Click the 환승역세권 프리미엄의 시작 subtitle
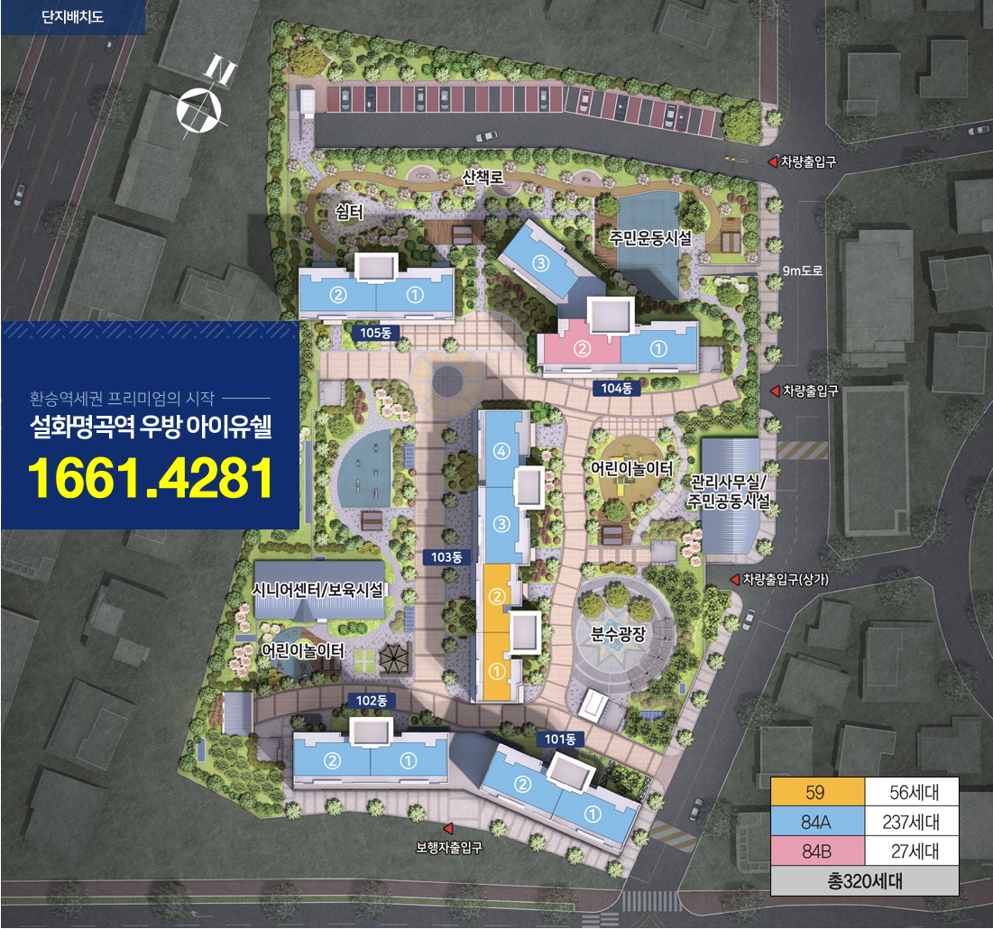 click(122, 399)
